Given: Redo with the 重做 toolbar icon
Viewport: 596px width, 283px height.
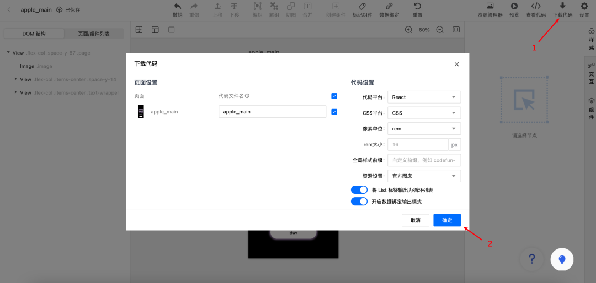Looking at the screenshot, I should click(x=194, y=6).
